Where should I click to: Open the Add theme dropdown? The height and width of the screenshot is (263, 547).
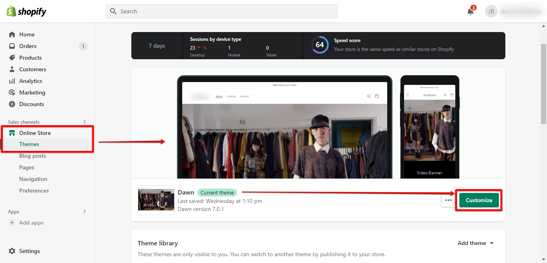click(476, 243)
